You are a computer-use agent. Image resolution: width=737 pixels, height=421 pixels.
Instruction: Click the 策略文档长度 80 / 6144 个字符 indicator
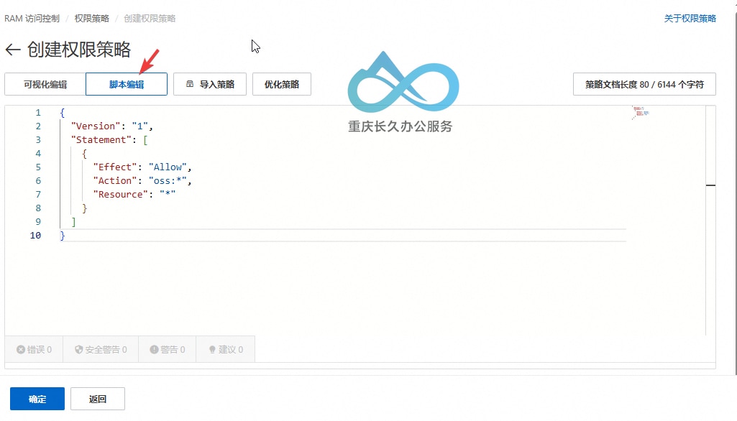click(644, 84)
